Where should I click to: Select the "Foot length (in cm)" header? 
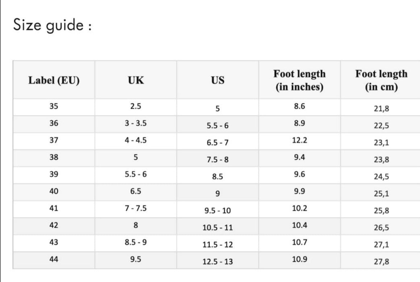[x=381, y=80]
